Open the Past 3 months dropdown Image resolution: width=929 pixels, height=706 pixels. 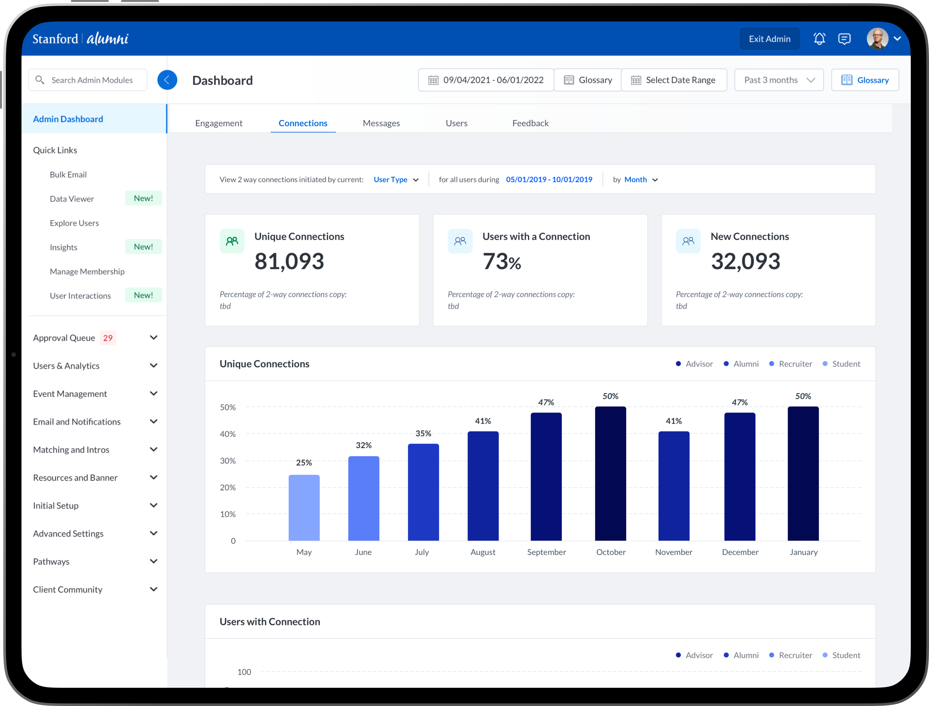[779, 80]
